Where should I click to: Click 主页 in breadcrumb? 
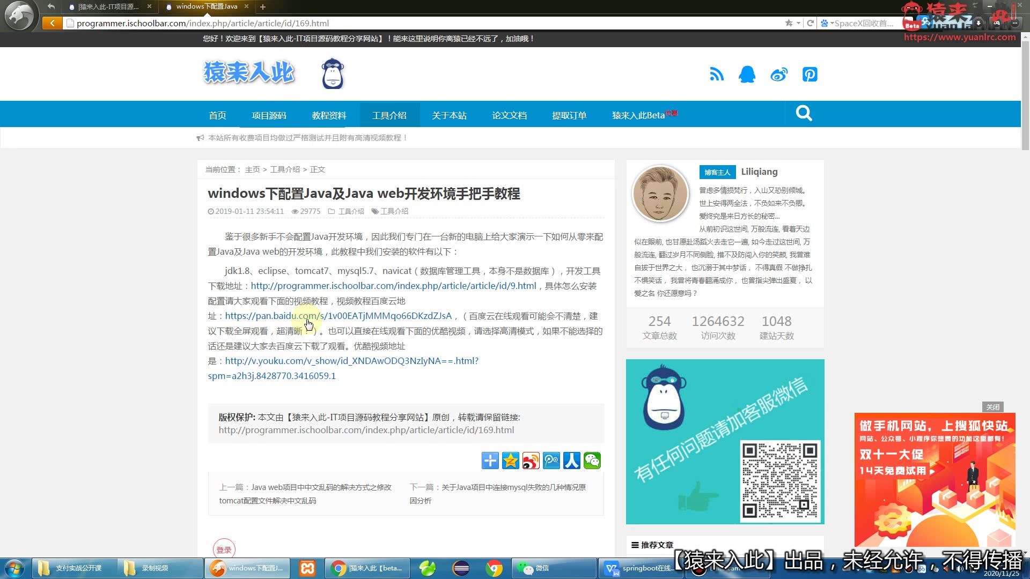pyautogui.click(x=252, y=169)
